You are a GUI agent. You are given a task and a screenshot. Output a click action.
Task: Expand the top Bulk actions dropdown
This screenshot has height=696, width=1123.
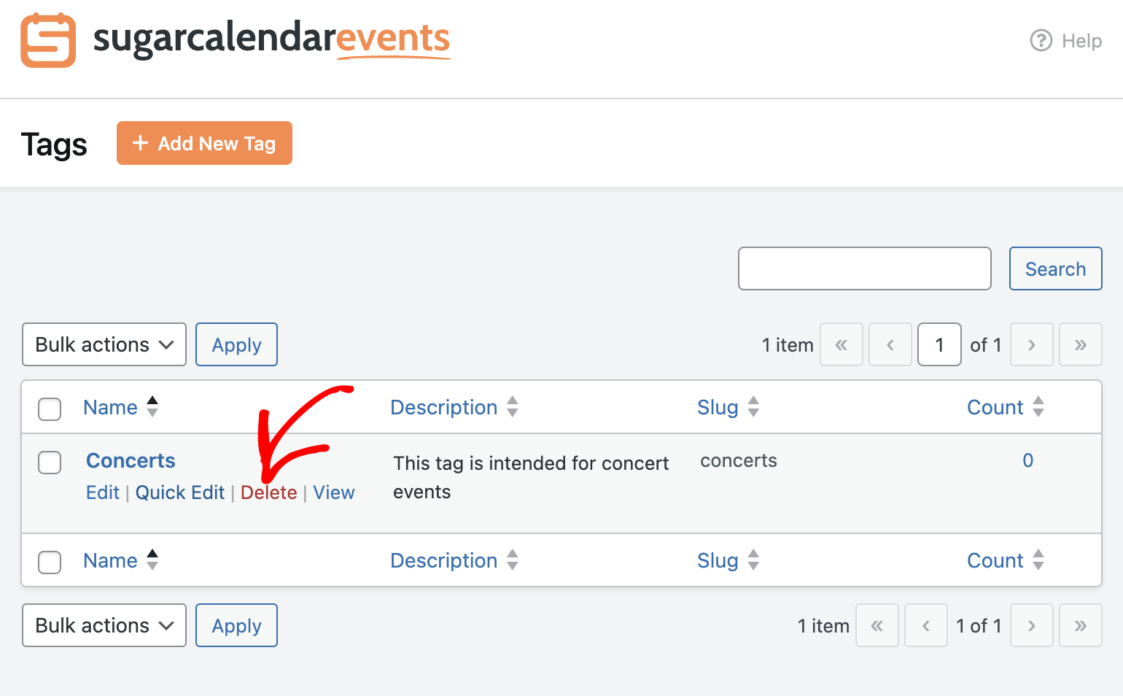click(104, 344)
